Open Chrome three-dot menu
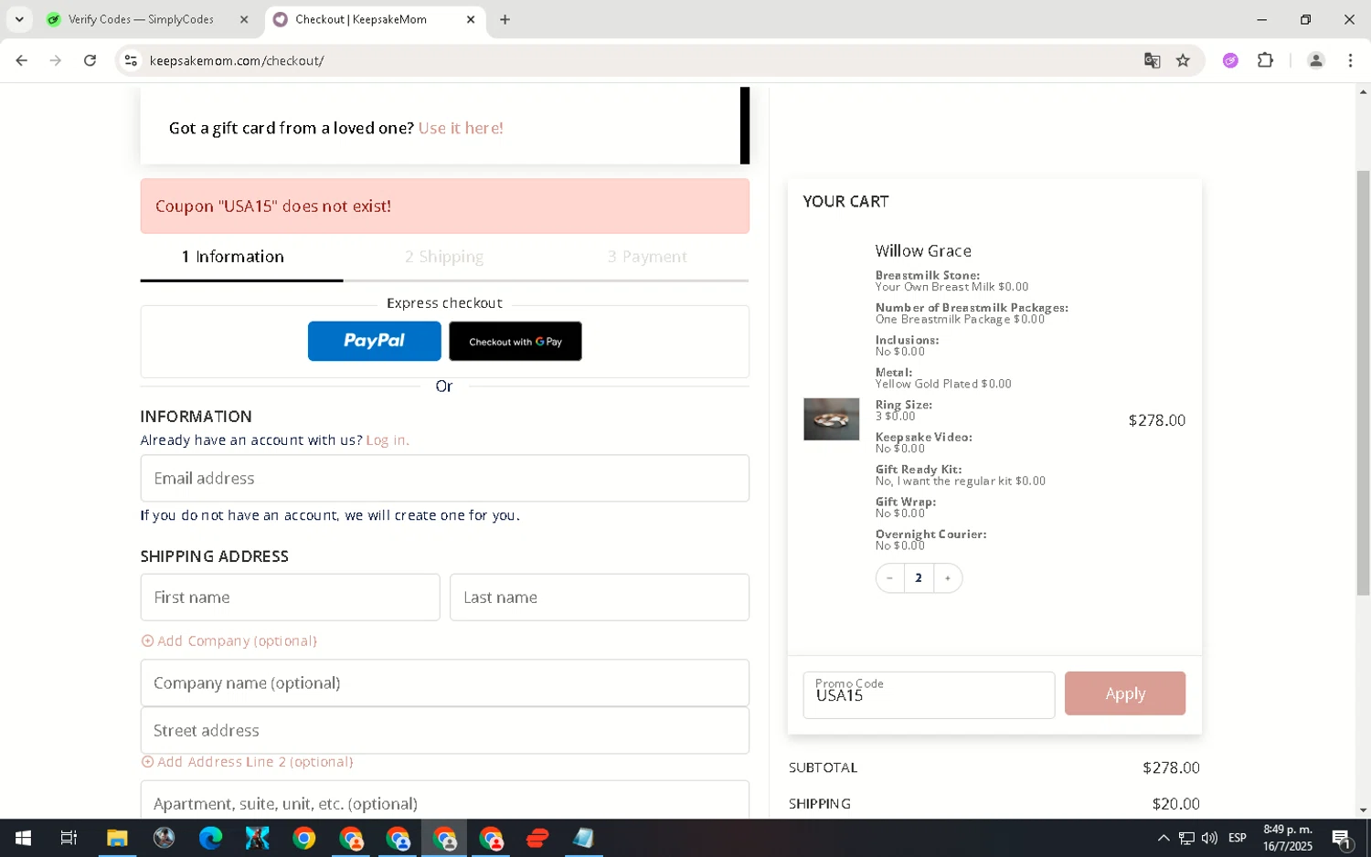The height and width of the screenshot is (857, 1371). coord(1350,60)
